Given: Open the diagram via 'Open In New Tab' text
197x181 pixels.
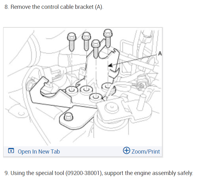Looking at the screenshot, I should [39, 151].
